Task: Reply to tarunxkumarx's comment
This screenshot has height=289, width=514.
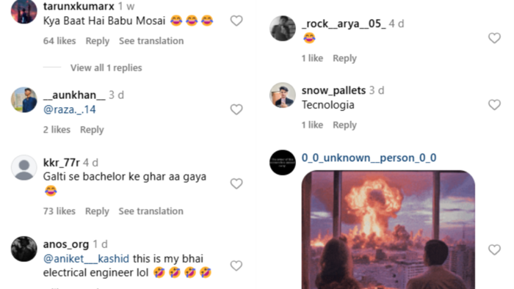Action: (x=98, y=41)
